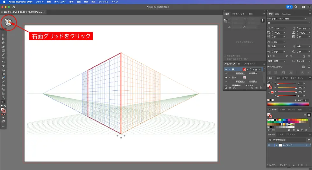
Task: Select the Type tool in the toolbar
Action: click(3, 58)
